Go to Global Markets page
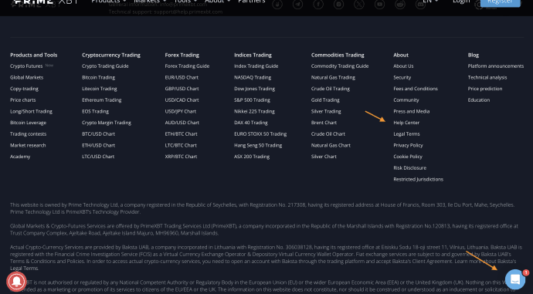This screenshot has height=294, width=533. [26, 77]
